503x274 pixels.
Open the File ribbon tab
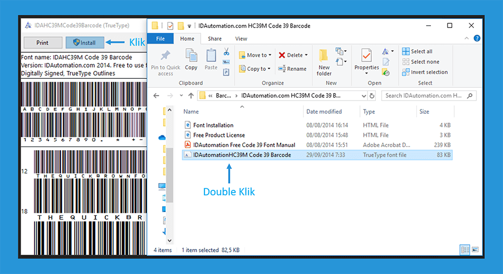160,39
